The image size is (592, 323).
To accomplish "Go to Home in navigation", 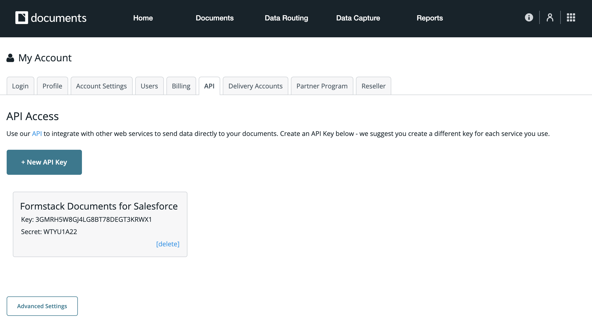I will (143, 18).
